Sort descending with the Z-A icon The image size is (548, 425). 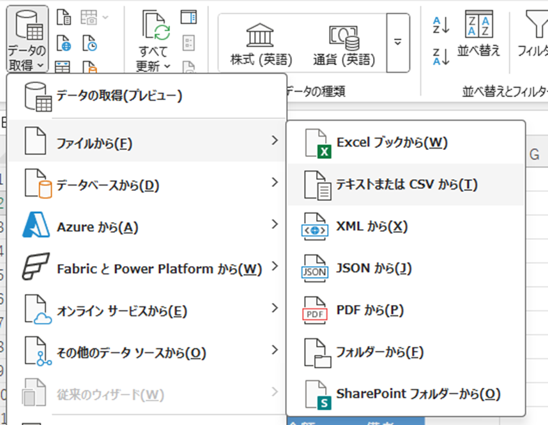pyautogui.click(x=441, y=56)
